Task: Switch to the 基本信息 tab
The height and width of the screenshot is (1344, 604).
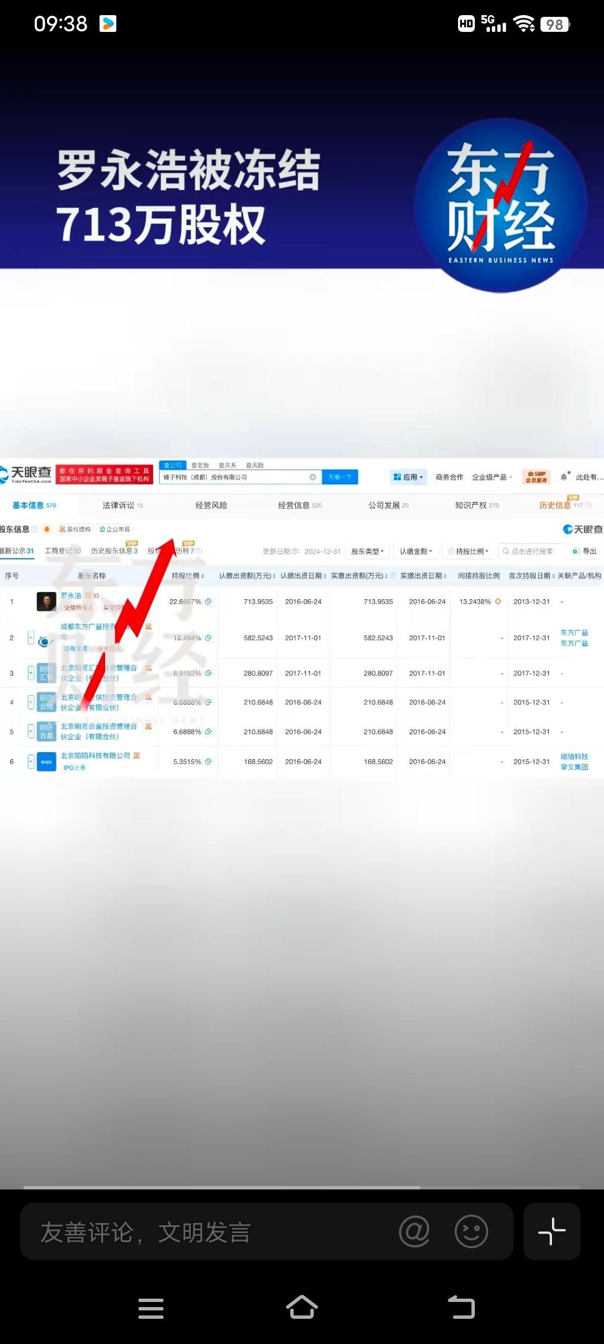Action: coord(34,505)
